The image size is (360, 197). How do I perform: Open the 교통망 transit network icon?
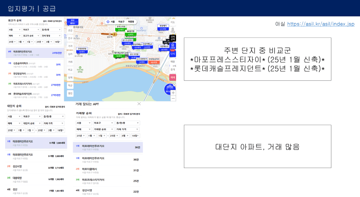click(173, 46)
